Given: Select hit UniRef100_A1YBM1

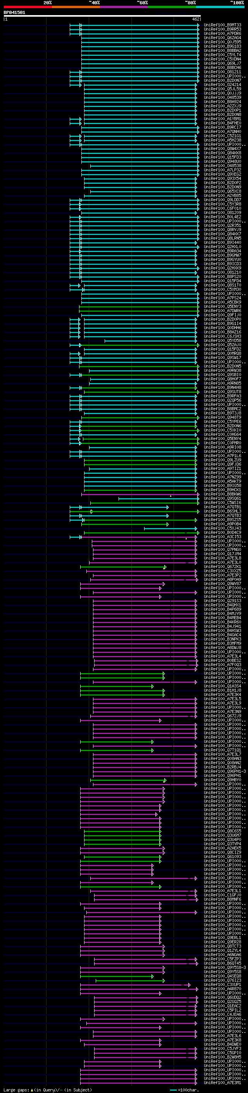Looking at the screenshot, I should click(222, 119).
